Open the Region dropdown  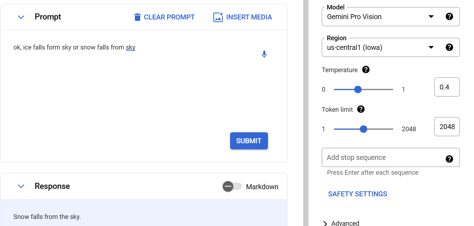(431, 47)
